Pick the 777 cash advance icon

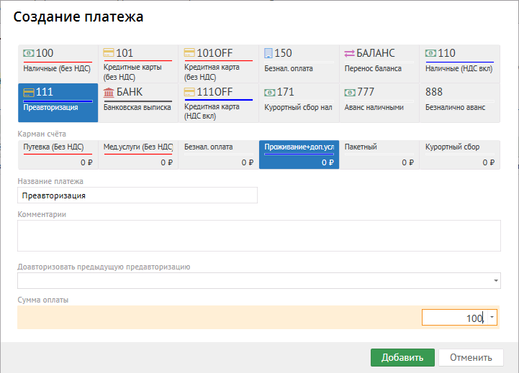tap(351, 92)
